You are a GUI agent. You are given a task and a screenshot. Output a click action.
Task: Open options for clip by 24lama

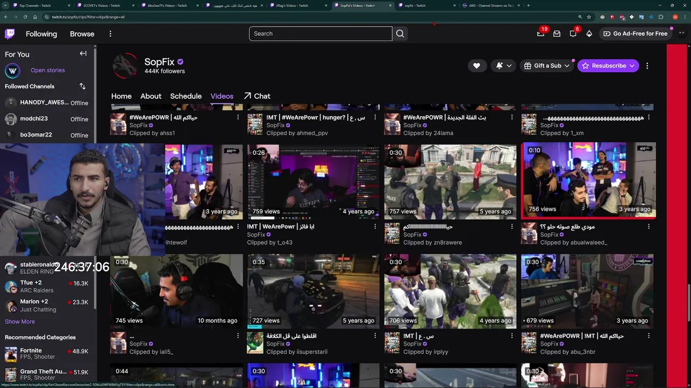click(512, 117)
